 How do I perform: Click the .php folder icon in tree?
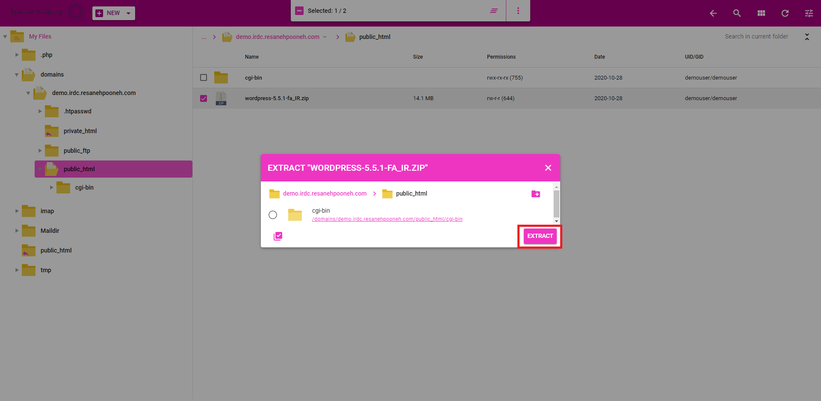tap(29, 55)
